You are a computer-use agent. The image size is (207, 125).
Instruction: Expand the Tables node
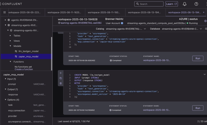click(10, 36)
